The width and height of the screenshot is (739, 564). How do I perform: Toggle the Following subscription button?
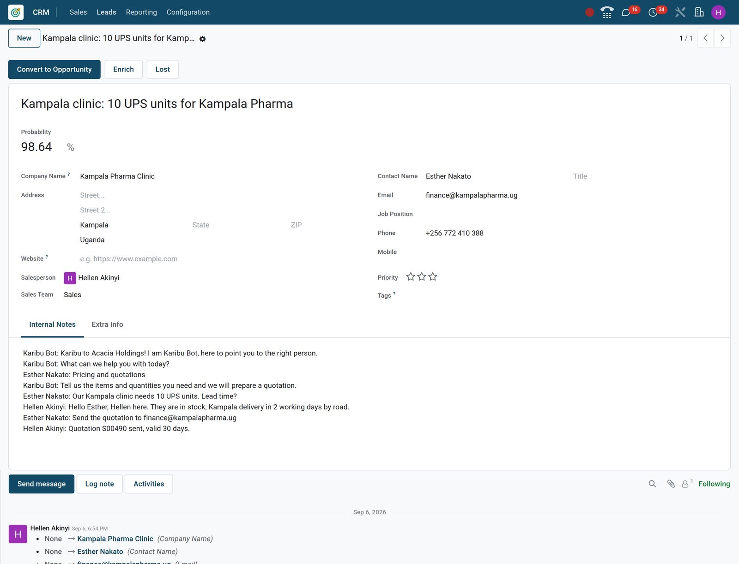point(714,484)
